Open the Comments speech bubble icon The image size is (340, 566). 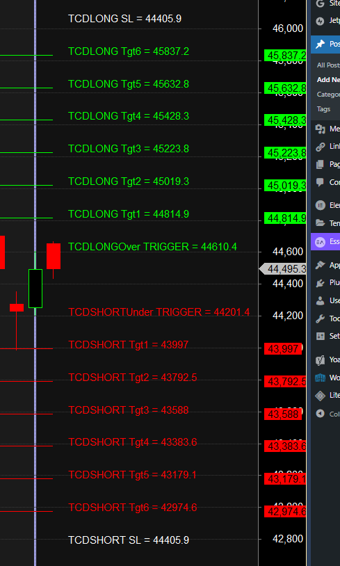coord(320,182)
